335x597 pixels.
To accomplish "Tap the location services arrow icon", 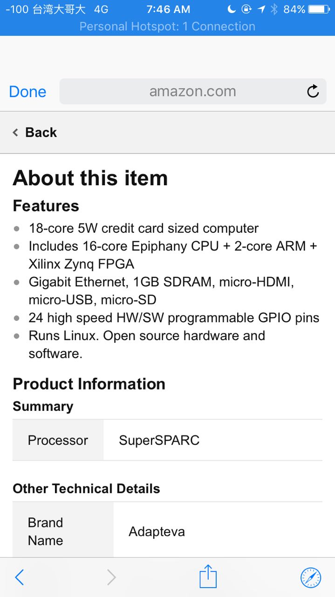I will point(261,9).
